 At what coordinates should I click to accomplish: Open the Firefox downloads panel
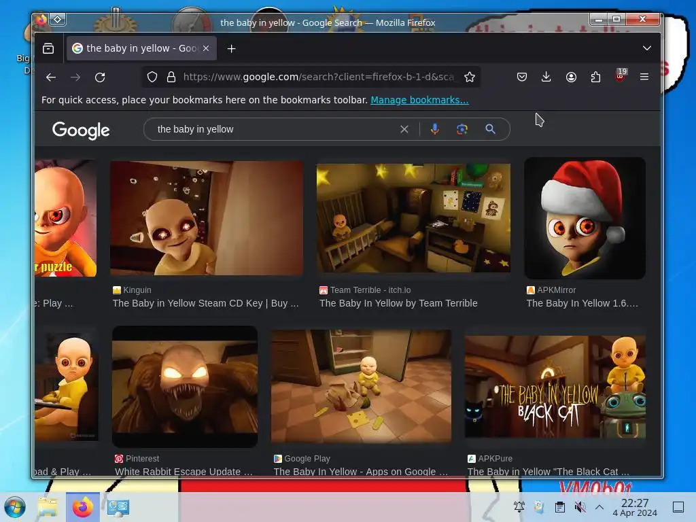point(546,77)
